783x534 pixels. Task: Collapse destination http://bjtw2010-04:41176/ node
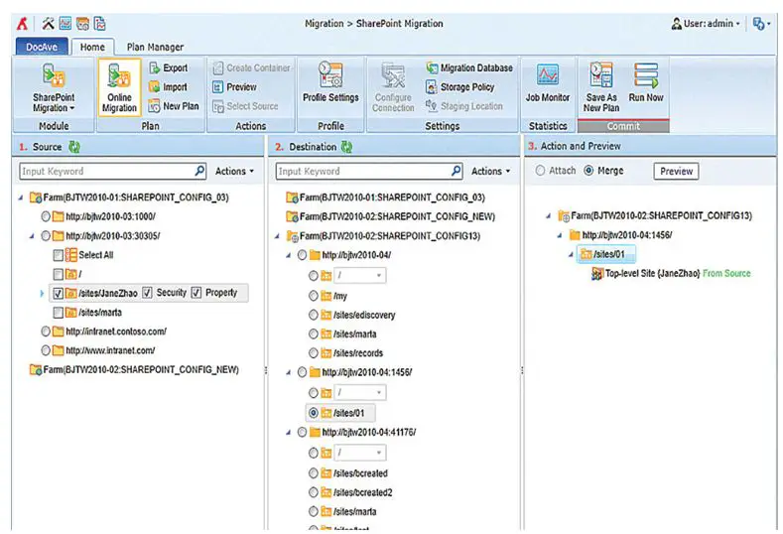pos(288,433)
